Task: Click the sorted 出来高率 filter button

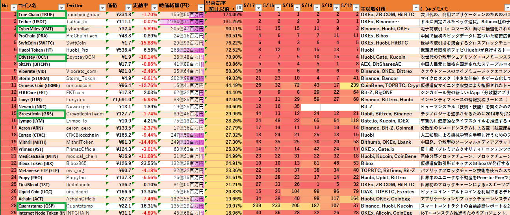Action: click(239, 7)
